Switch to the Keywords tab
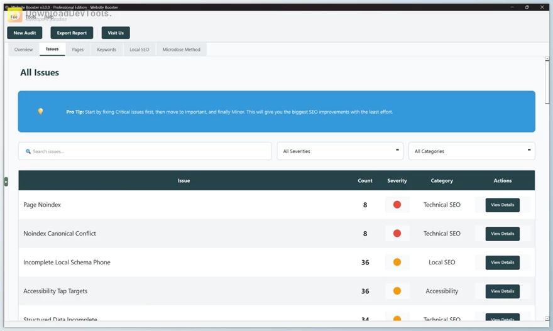 [x=106, y=50]
